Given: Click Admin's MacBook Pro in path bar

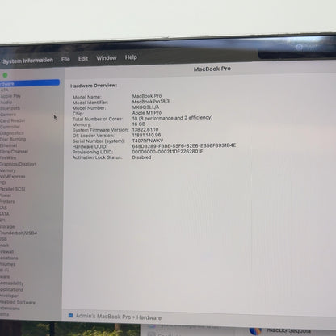Looking at the screenshot, I should click(103, 317).
